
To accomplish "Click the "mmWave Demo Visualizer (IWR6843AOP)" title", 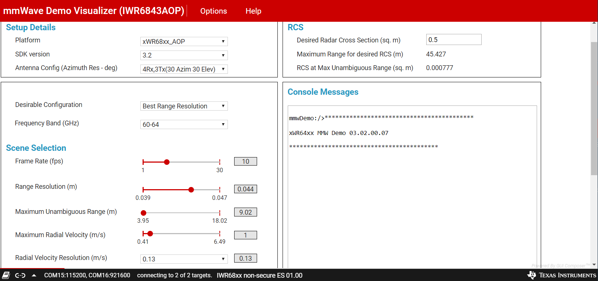I will coord(94,11).
